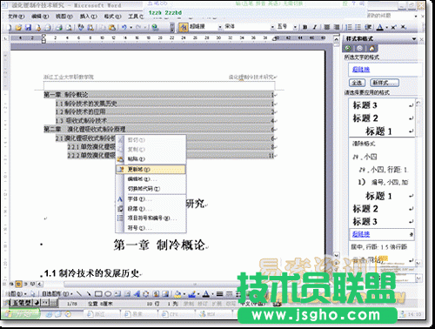This screenshot has width=435, height=329.
Task: Toggle Italic formatting button
Action: (x=315, y=27)
